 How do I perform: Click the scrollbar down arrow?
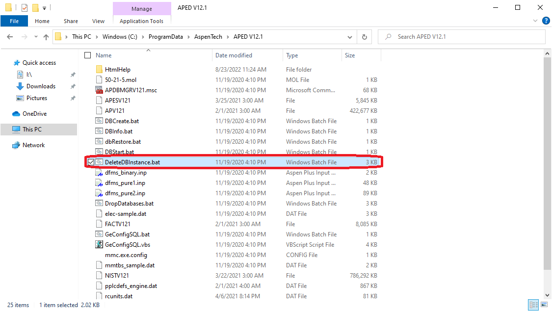point(547,295)
